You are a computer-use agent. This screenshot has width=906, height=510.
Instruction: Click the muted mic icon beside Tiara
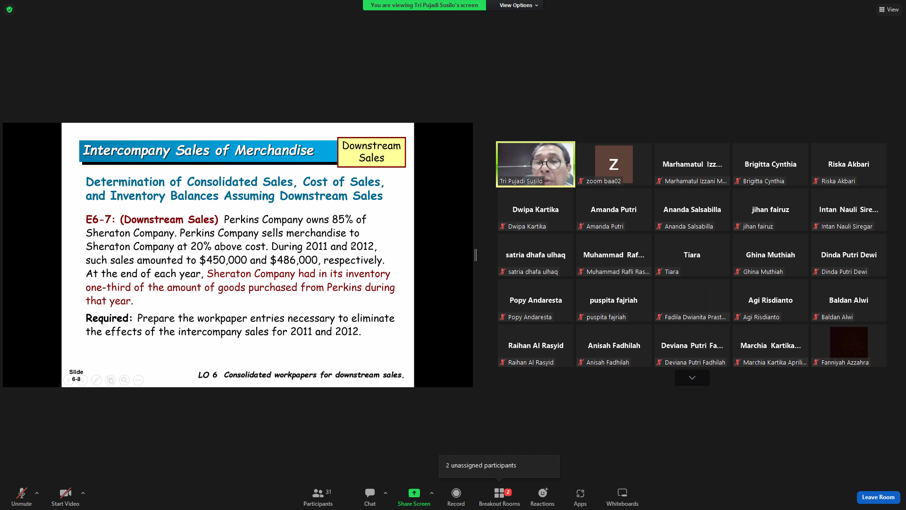click(x=659, y=272)
